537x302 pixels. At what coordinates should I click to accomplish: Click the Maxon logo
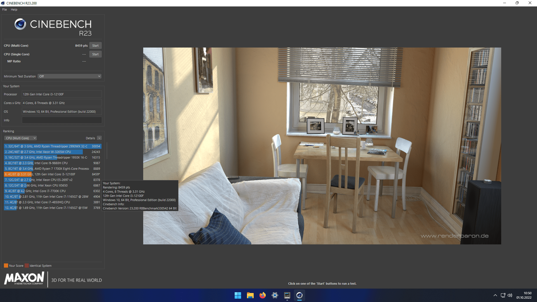point(24,279)
